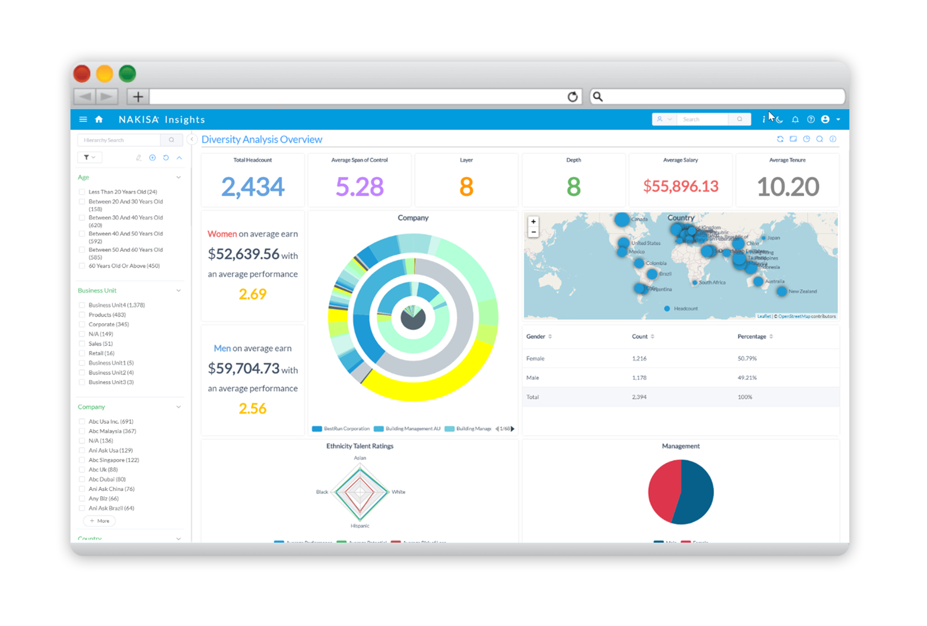Screen dimensions: 927x626
Task: Click the help question mark icon
Action: (x=811, y=120)
